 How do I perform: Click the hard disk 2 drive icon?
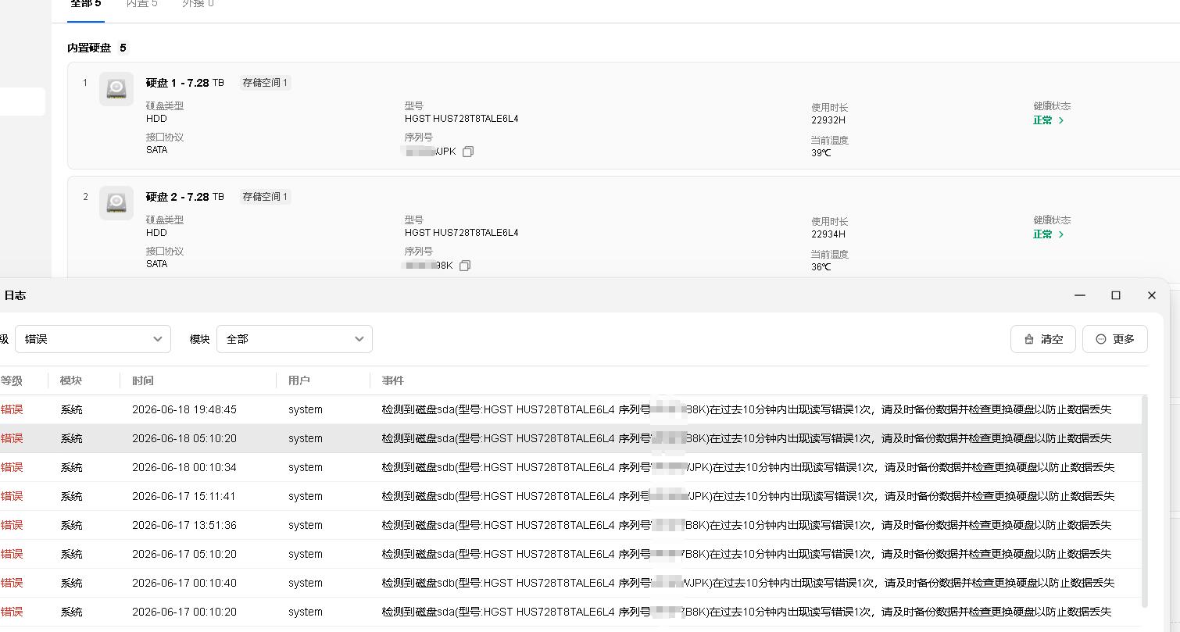(x=116, y=202)
